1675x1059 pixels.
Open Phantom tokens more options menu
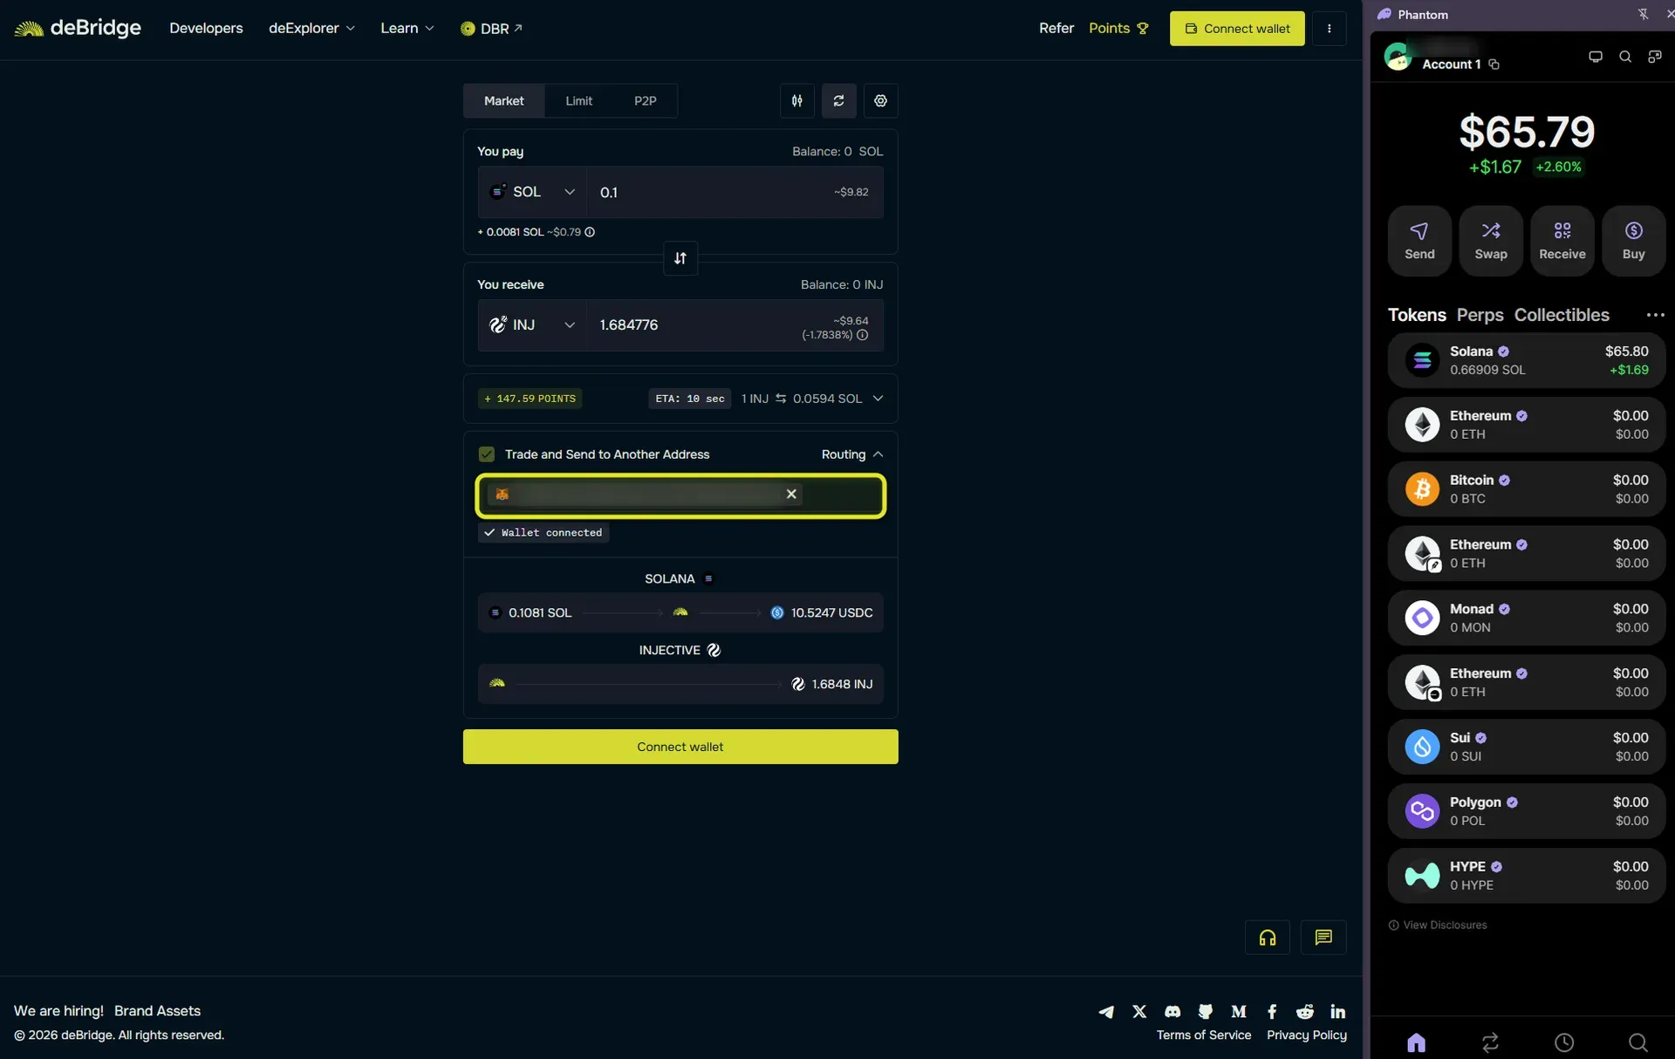[x=1655, y=315]
